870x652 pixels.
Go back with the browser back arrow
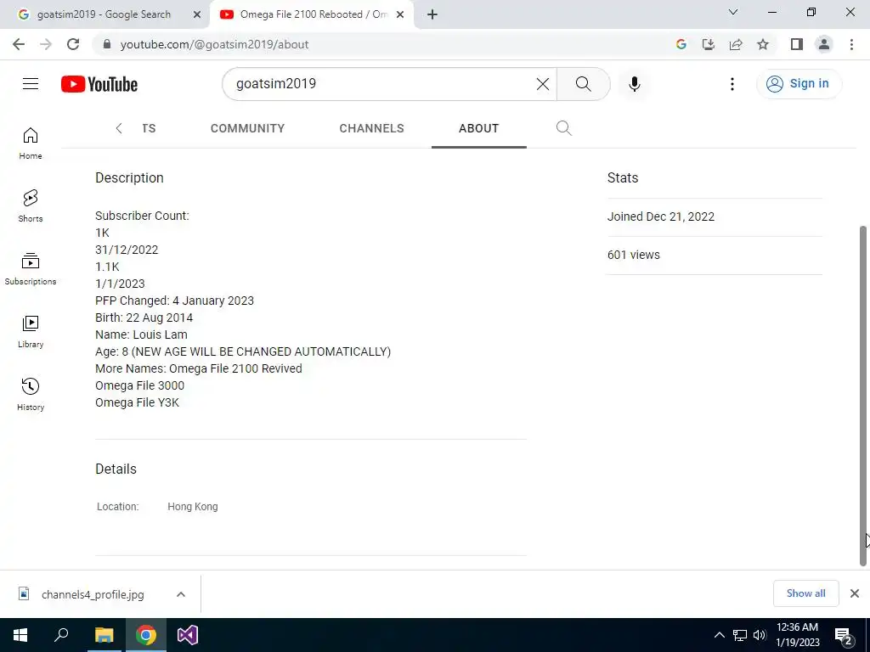coord(19,44)
